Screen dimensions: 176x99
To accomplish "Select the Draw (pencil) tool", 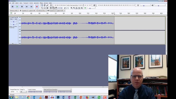I will pos(47,5).
